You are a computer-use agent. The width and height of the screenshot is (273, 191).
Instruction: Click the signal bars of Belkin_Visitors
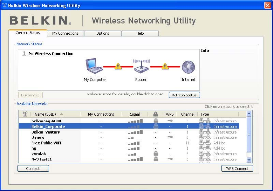tap(135, 132)
